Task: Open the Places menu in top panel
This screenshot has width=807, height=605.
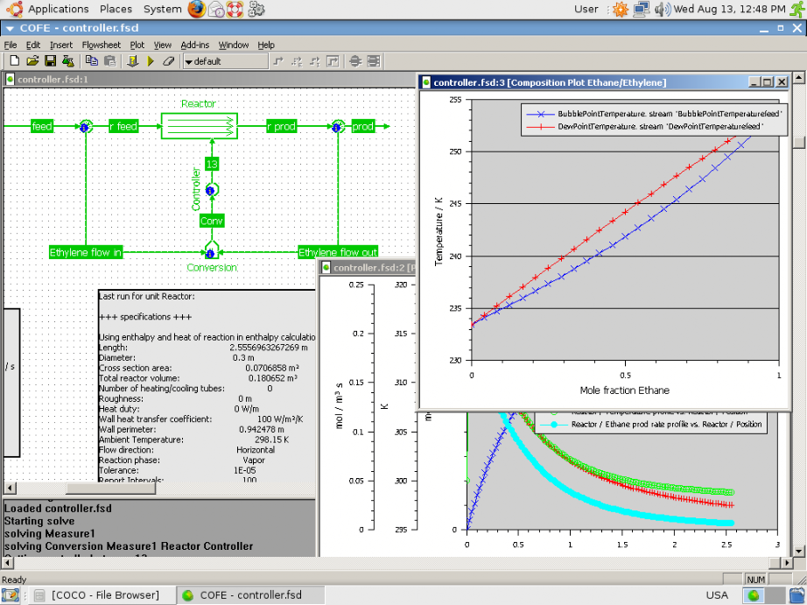Action: click(116, 9)
